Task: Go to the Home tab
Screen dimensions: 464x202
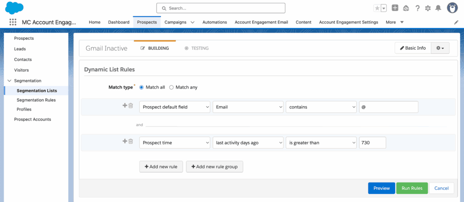Action: pyautogui.click(x=95, y=22)
